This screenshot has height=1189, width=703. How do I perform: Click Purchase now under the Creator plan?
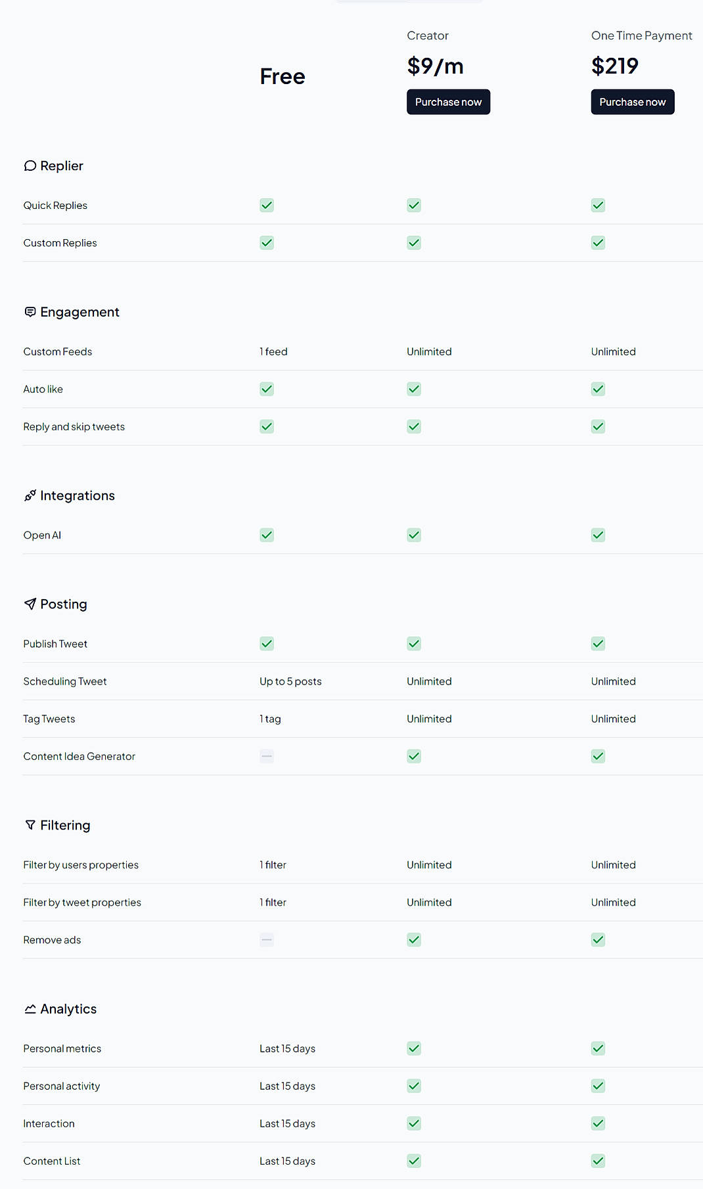click(x=448, y=102)
